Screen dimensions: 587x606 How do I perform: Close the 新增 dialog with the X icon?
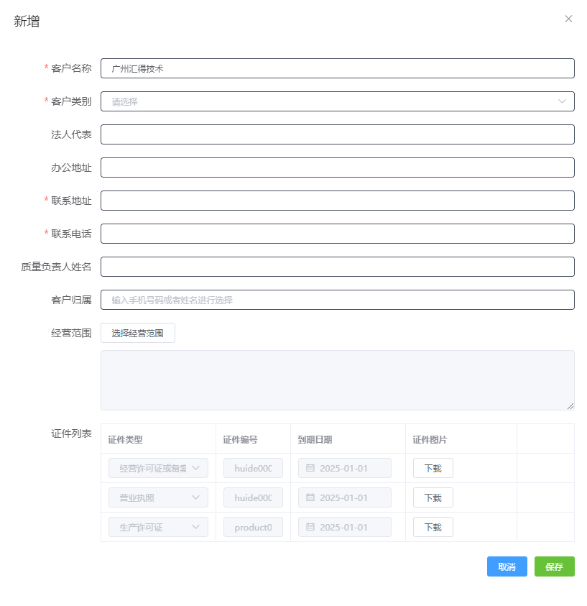point(568,19)
